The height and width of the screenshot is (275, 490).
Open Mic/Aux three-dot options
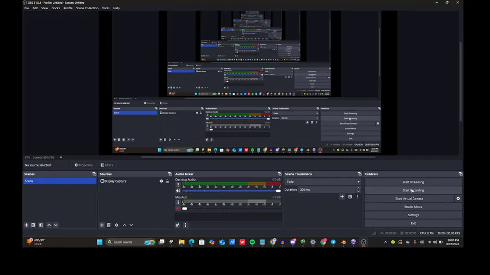pos(178,202)
